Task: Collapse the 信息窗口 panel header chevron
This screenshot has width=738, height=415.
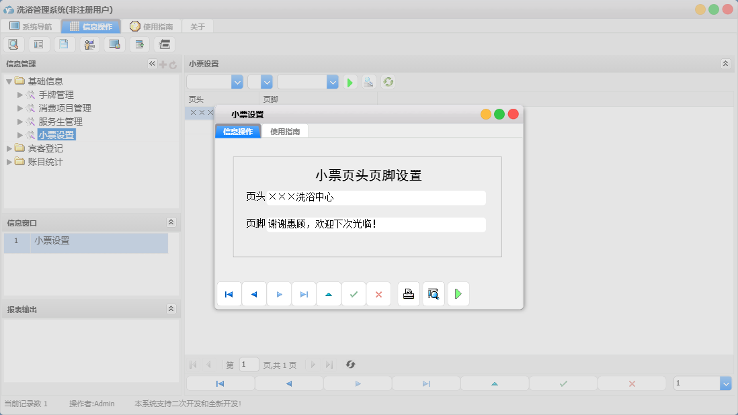Action: [x=171, y=222]
